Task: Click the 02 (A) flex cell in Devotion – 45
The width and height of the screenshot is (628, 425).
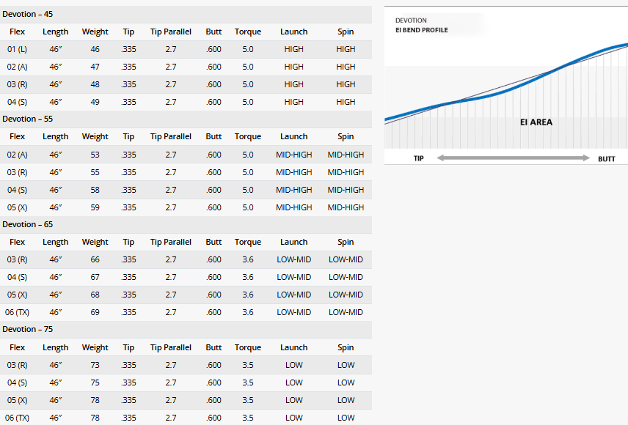Action: pyautogui.click(x=17, y=67)
